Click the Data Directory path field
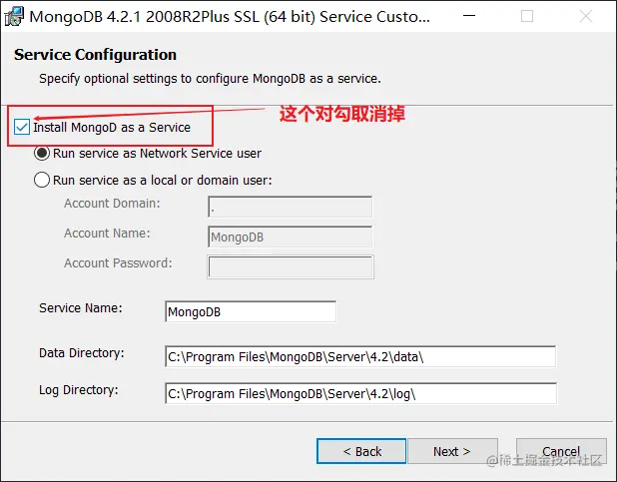Viewport: 617px width, 482px height. coord(360,356)
